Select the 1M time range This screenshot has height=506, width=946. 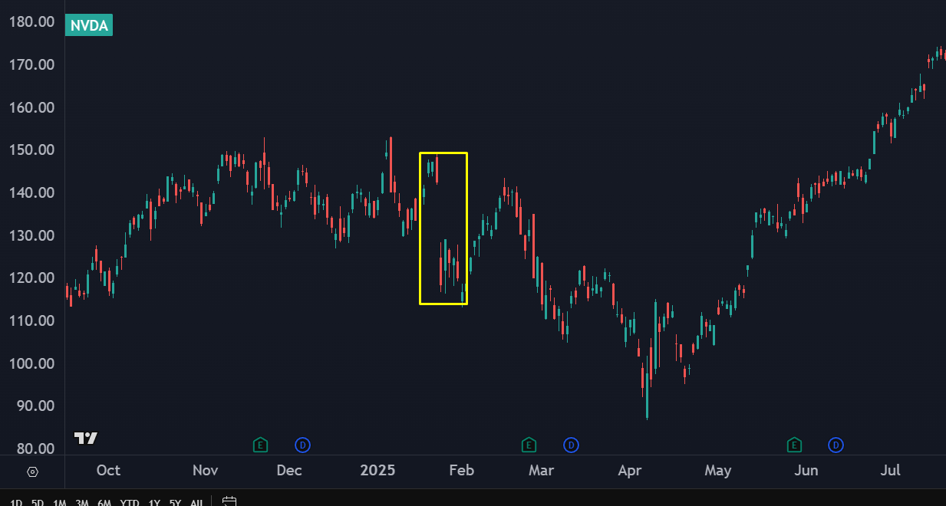point(60,503)
